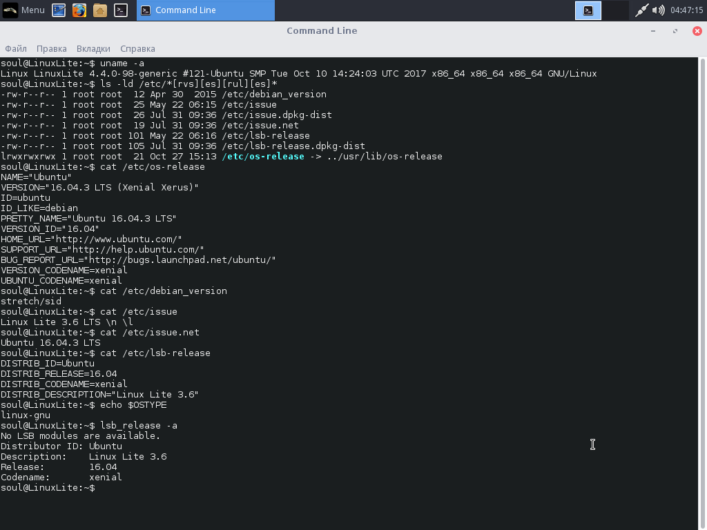Image resolution: width=707 pixels, height=530 pixels.
Task: Open the Вкладки menu
Action: click(x=93, y=49)
